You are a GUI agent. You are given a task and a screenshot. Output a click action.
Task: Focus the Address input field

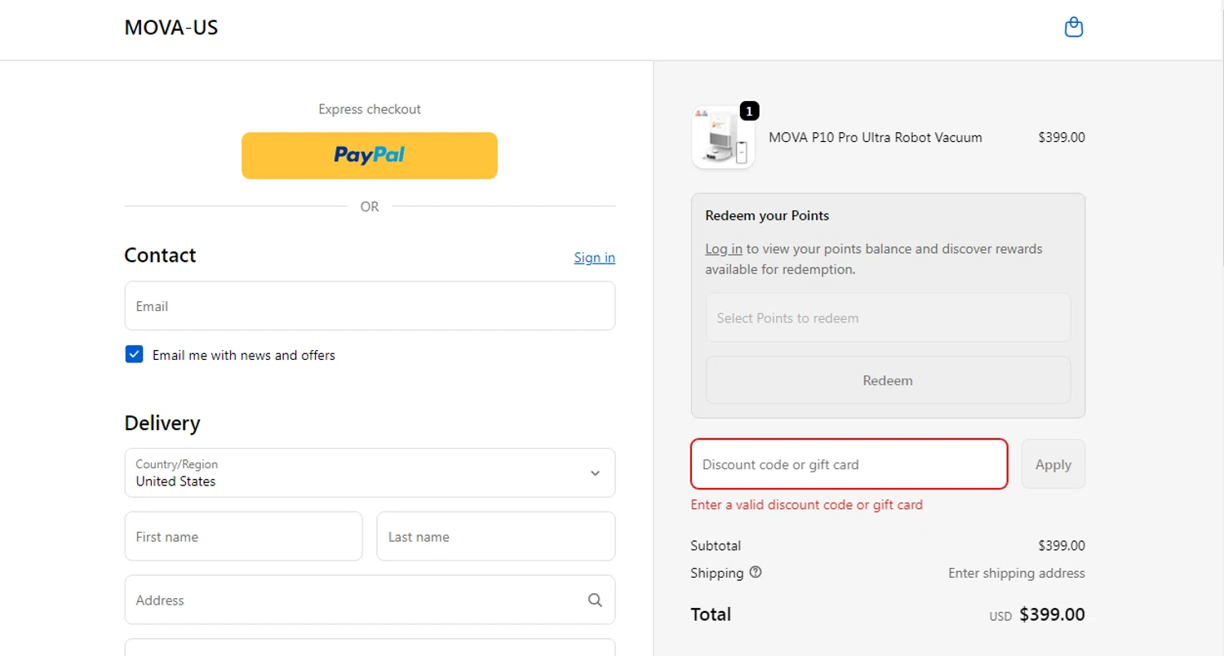[x=370, y=600]
